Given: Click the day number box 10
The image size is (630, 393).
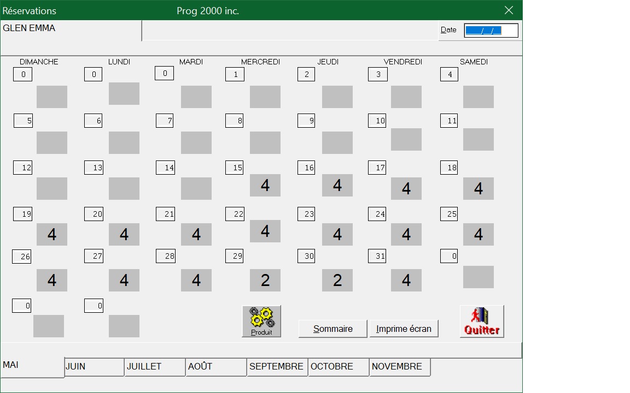Looking at the screenshot, I should tap(377, 121).
